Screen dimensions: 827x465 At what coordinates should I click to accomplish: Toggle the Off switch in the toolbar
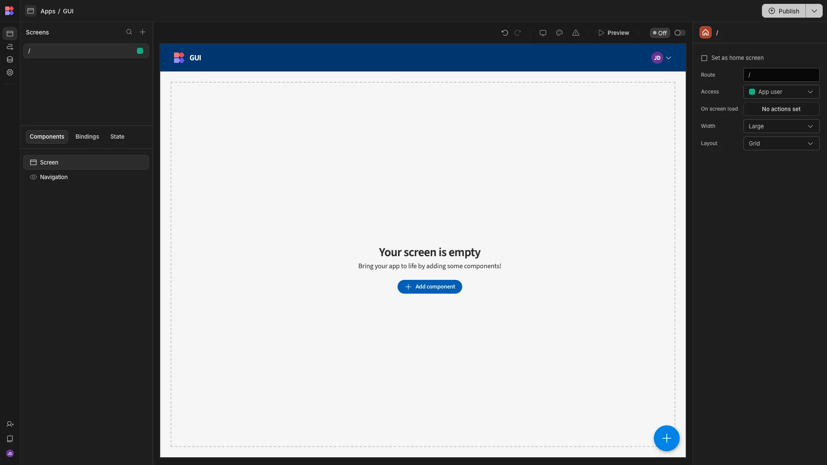tap(680, 33)
